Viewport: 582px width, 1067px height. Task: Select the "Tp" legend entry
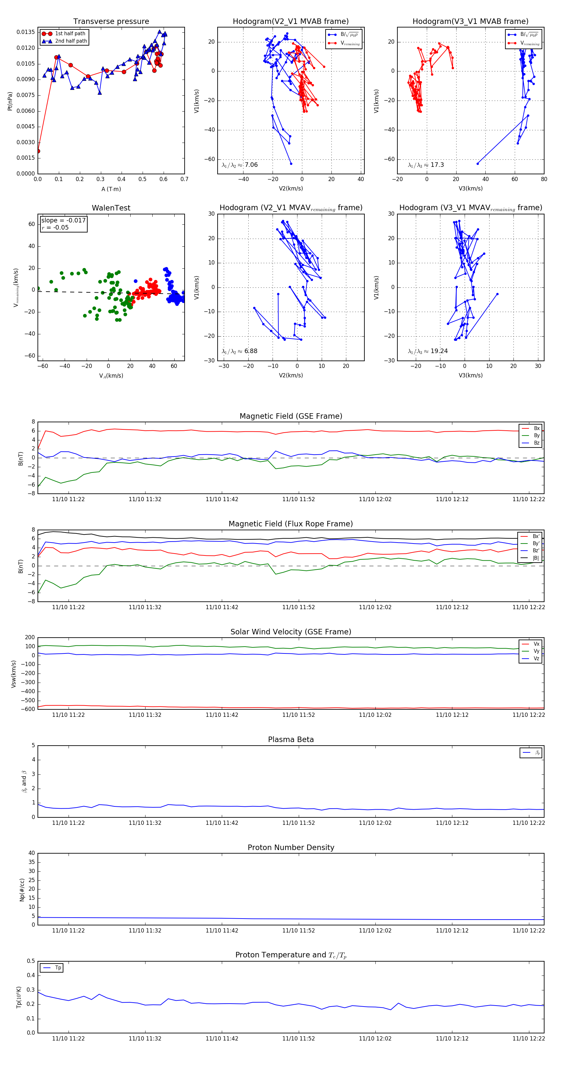pyautogui.click(x=52, y=968)
